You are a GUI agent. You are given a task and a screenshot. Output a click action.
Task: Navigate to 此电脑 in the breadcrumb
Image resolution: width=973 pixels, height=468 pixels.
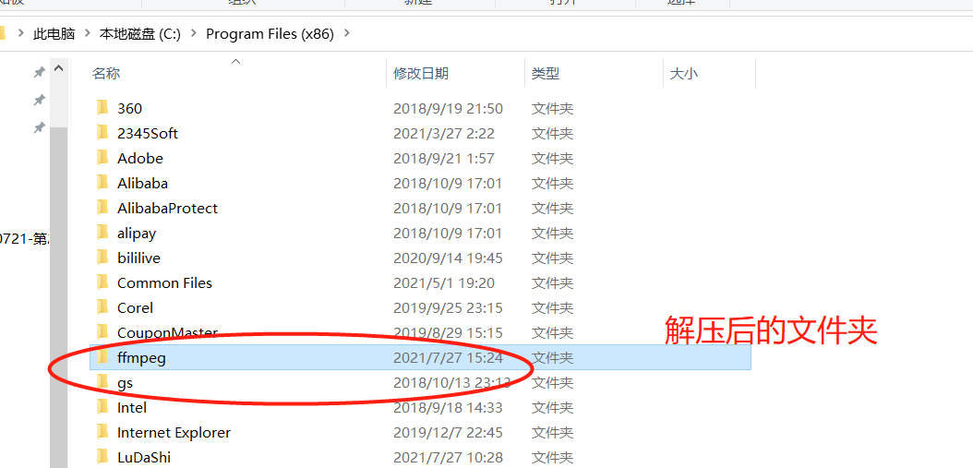(x=54, y=33)
